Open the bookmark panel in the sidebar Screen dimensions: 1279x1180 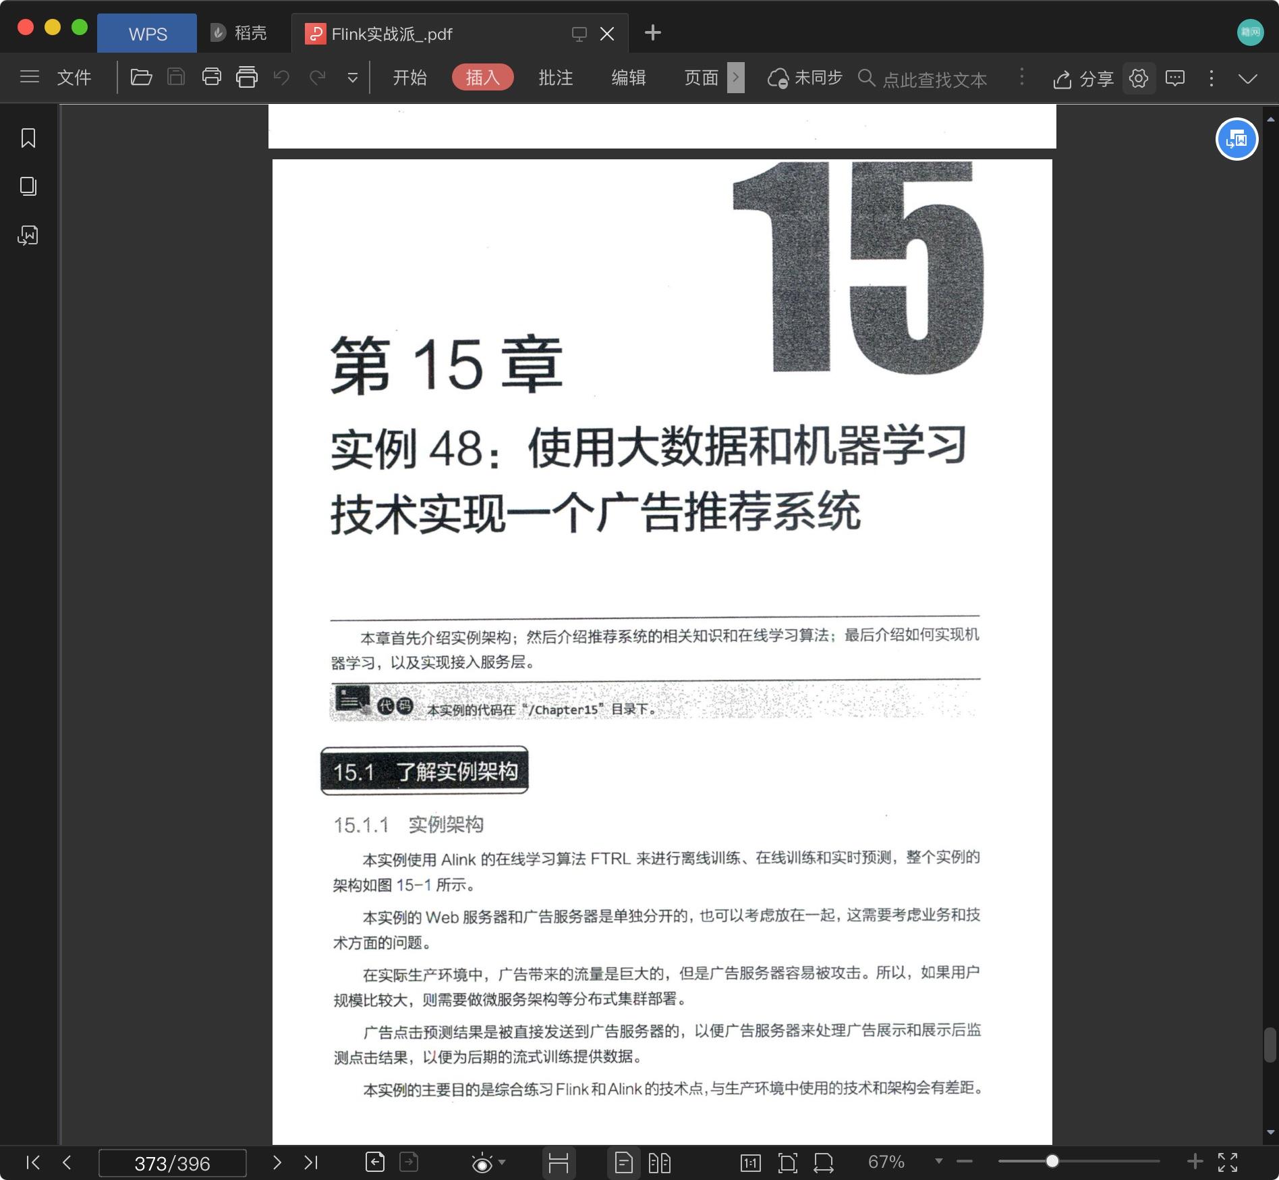28,138
